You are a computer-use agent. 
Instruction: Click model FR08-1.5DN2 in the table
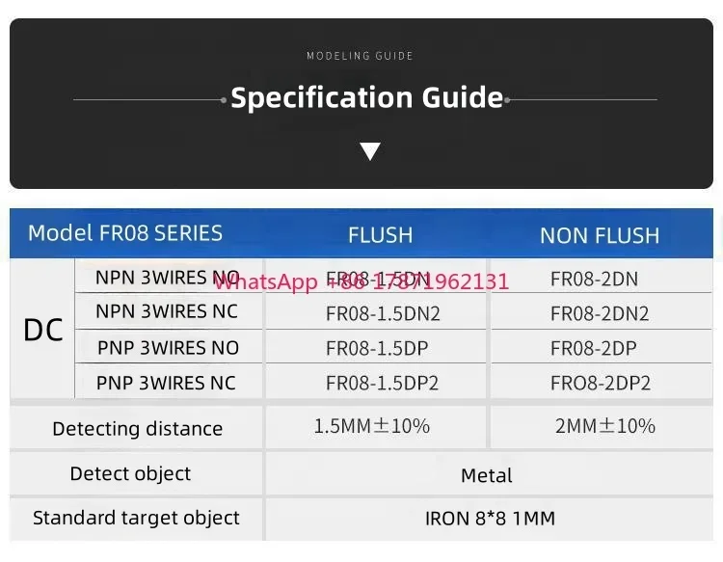383,313
